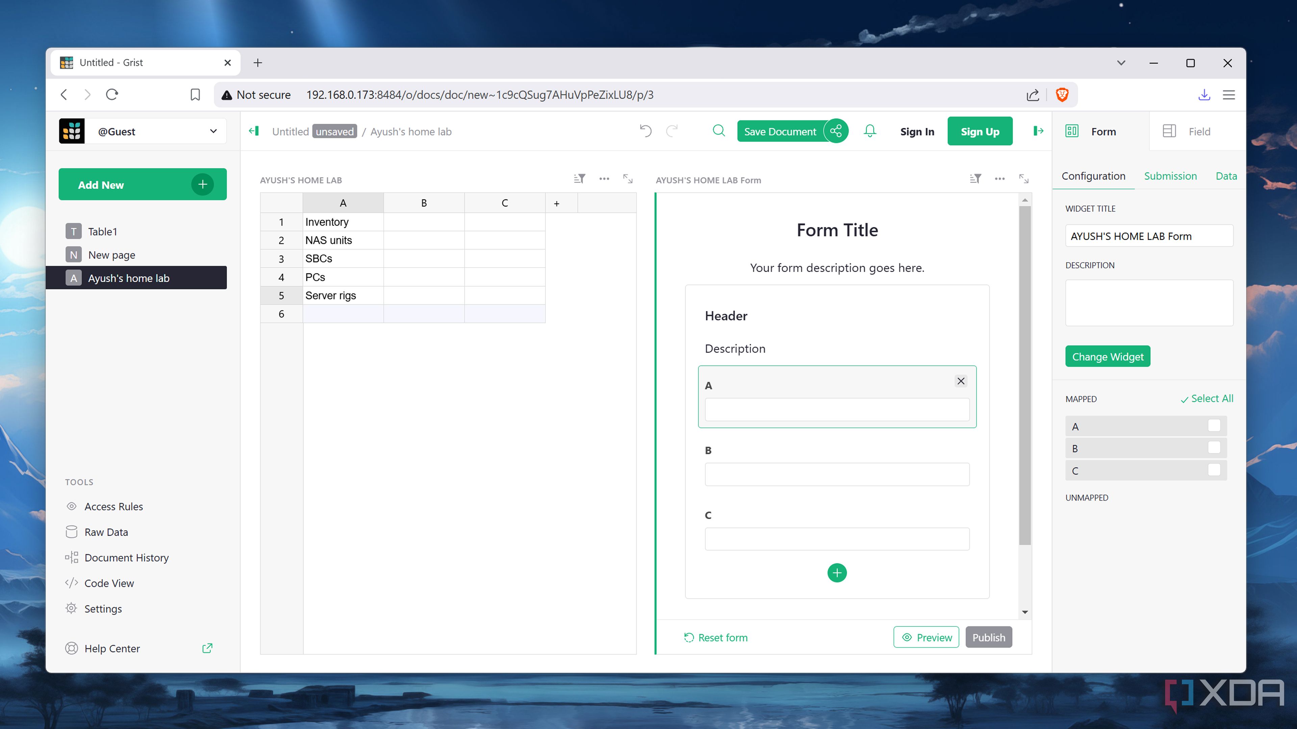Screen dimensions: 1297x729
Task: Click Save Document button
Action: pyautogui.click(x=780, y=131)
